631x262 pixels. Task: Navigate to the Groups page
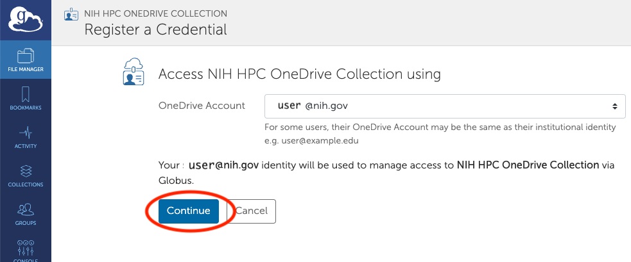pos(26,214)
